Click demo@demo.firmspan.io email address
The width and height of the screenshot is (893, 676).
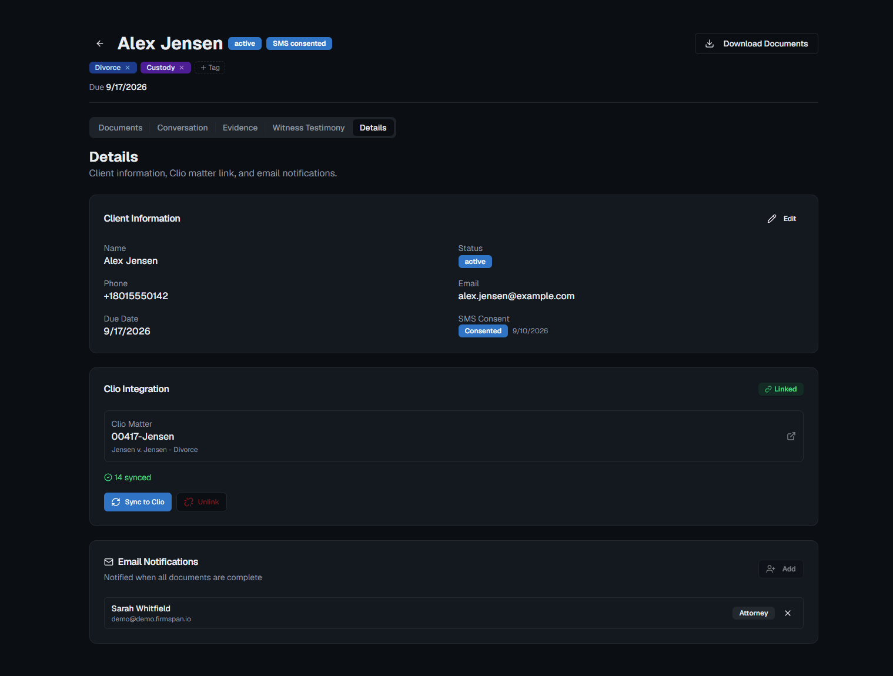coord(151,619)
